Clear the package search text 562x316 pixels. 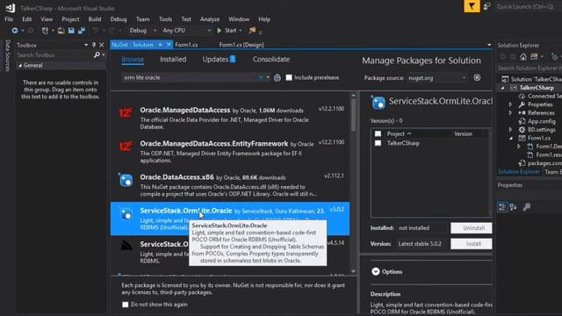click(261, 77)
